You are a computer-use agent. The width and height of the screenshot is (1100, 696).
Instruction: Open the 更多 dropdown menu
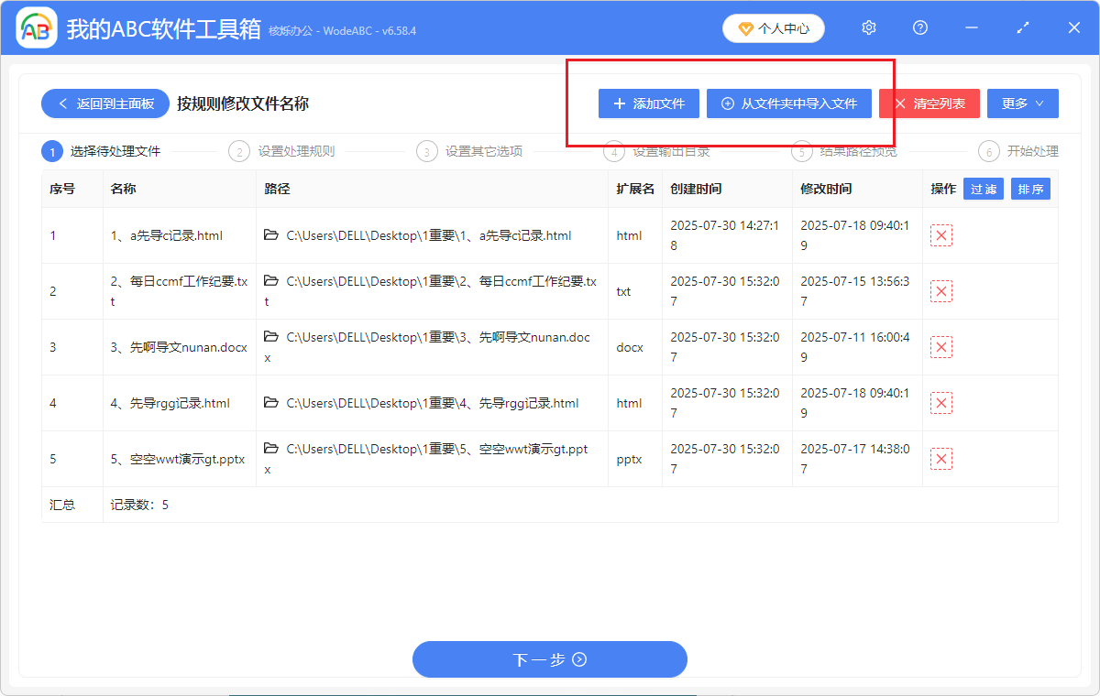point(1022,103)
